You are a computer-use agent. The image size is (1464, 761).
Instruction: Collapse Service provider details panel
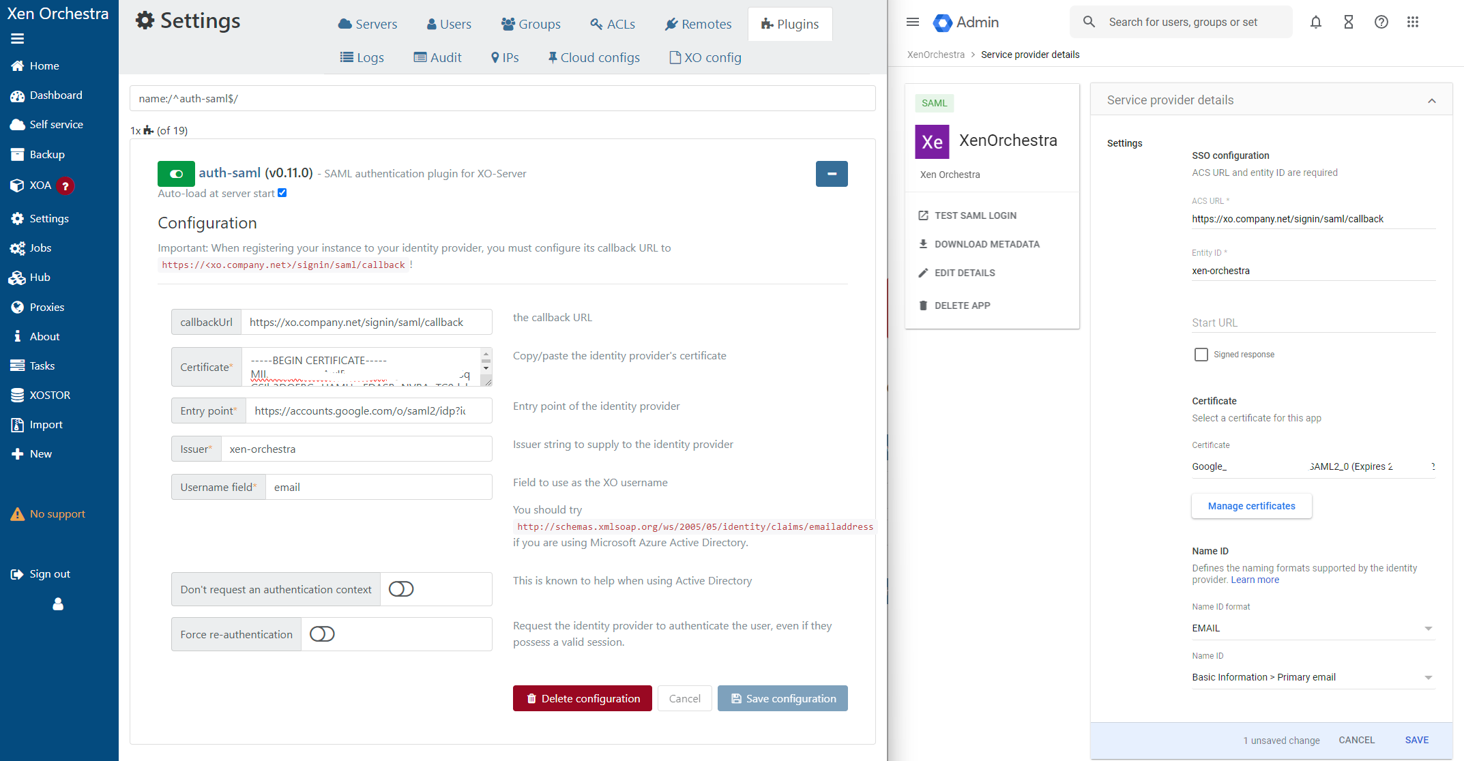(x=1432, y=101)
